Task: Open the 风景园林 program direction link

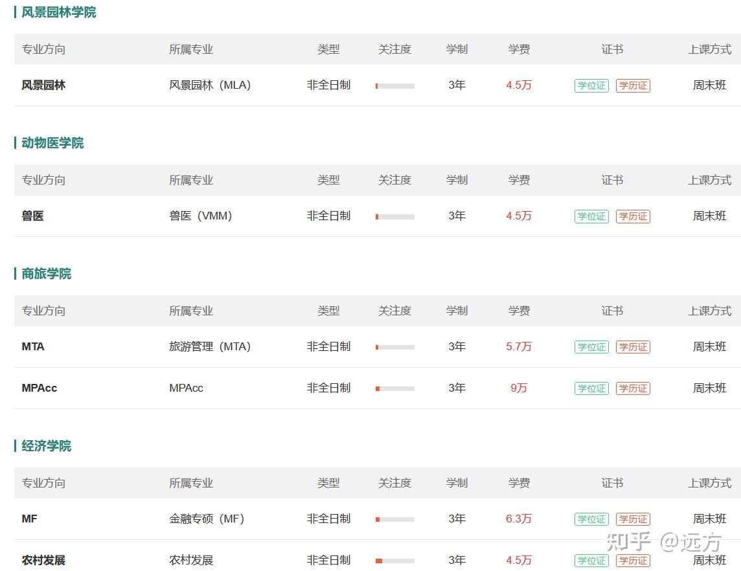Action: click(x=43, y=85)
